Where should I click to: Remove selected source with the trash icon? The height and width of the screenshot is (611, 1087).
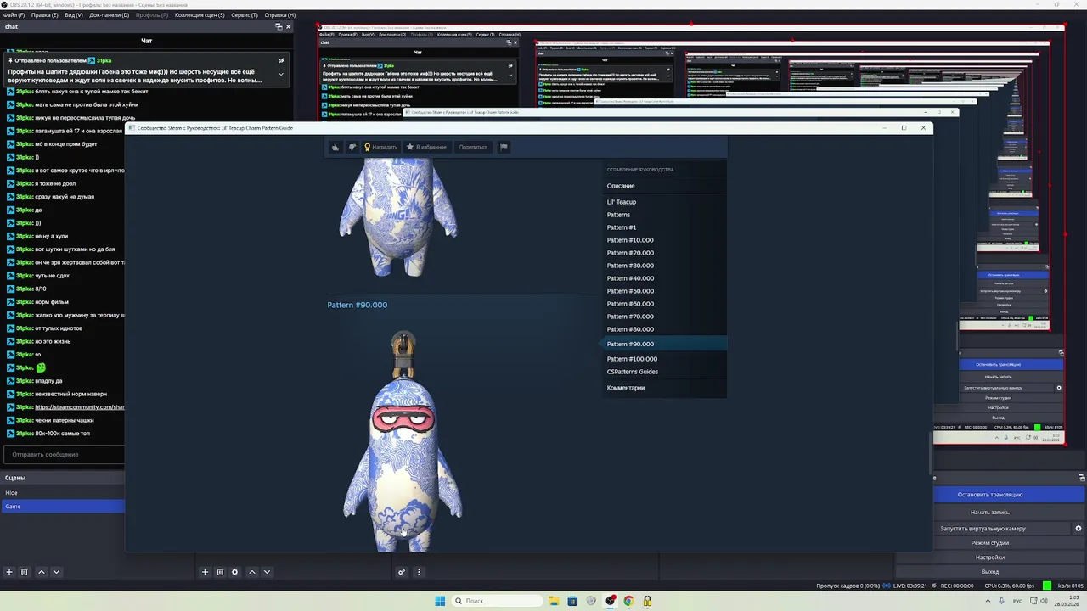pyautogui.click(x=220, y=572)
